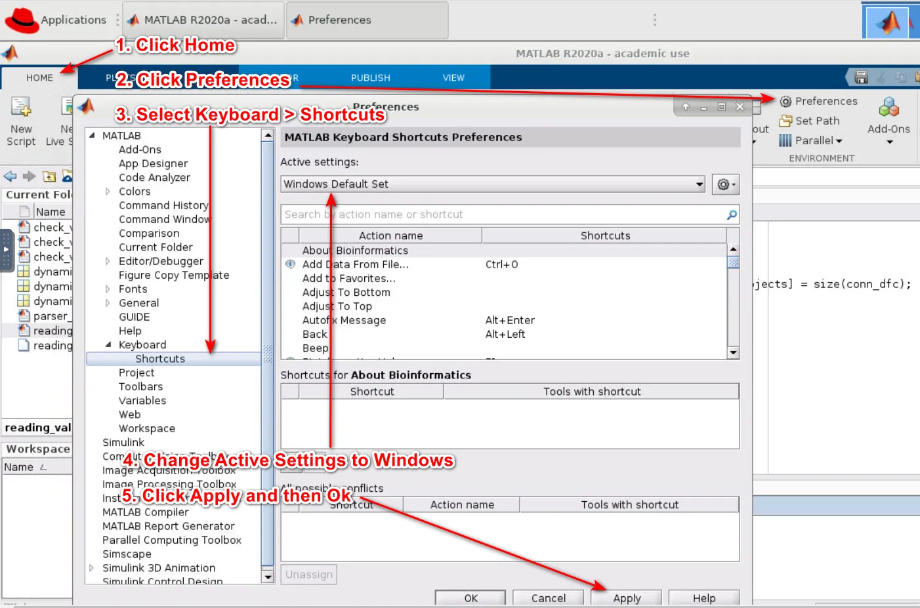Image resolution: width=920 pixels, height=608 pixels.
Task: Expand the Fonts tree node
Action: 108,289
